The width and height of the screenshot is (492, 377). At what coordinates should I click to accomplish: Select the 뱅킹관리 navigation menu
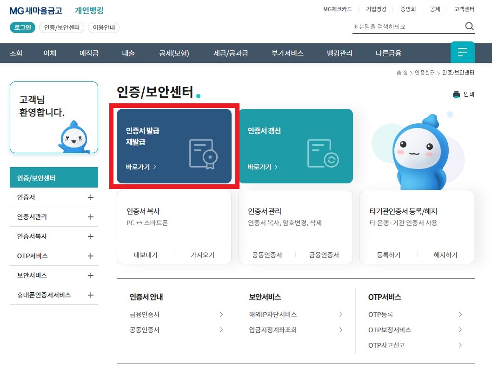click(340, 53)
